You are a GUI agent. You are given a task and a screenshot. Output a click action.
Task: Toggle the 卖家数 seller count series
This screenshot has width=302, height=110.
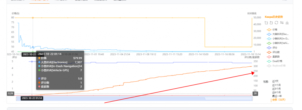click(x=273, y=57)
